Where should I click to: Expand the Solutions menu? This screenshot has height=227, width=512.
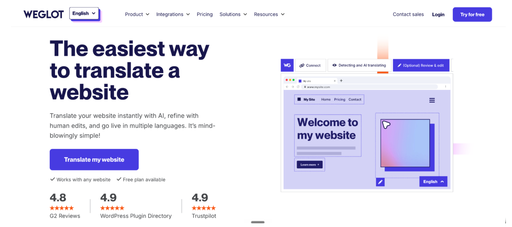pos(233,14)
